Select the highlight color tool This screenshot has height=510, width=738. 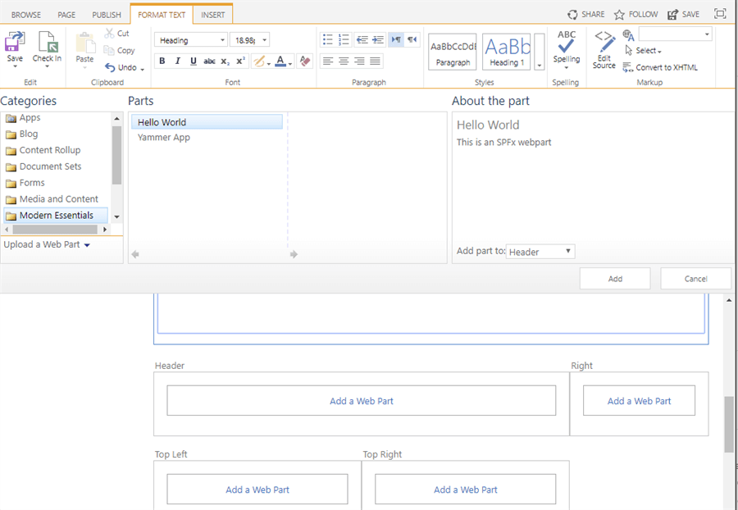click(259, 61)
